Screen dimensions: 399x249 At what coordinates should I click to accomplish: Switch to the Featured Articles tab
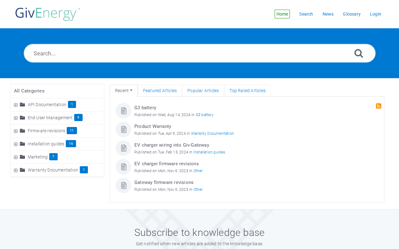click(x=160, y=91)
